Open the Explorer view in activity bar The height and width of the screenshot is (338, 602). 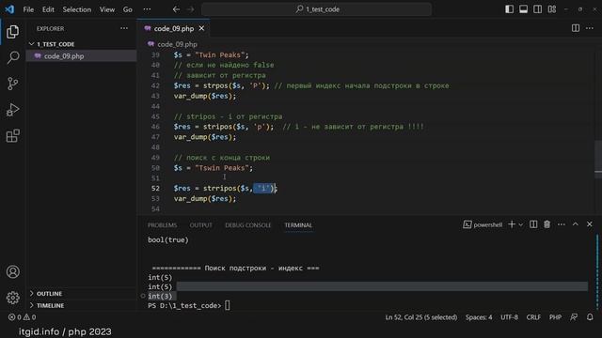pyautogui.click(x=12, y=32)
